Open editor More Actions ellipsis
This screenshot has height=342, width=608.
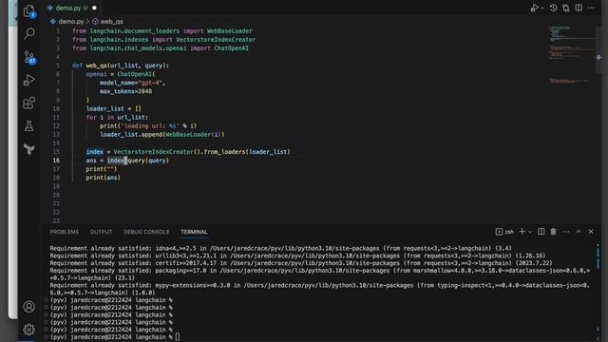pos(591,8)
